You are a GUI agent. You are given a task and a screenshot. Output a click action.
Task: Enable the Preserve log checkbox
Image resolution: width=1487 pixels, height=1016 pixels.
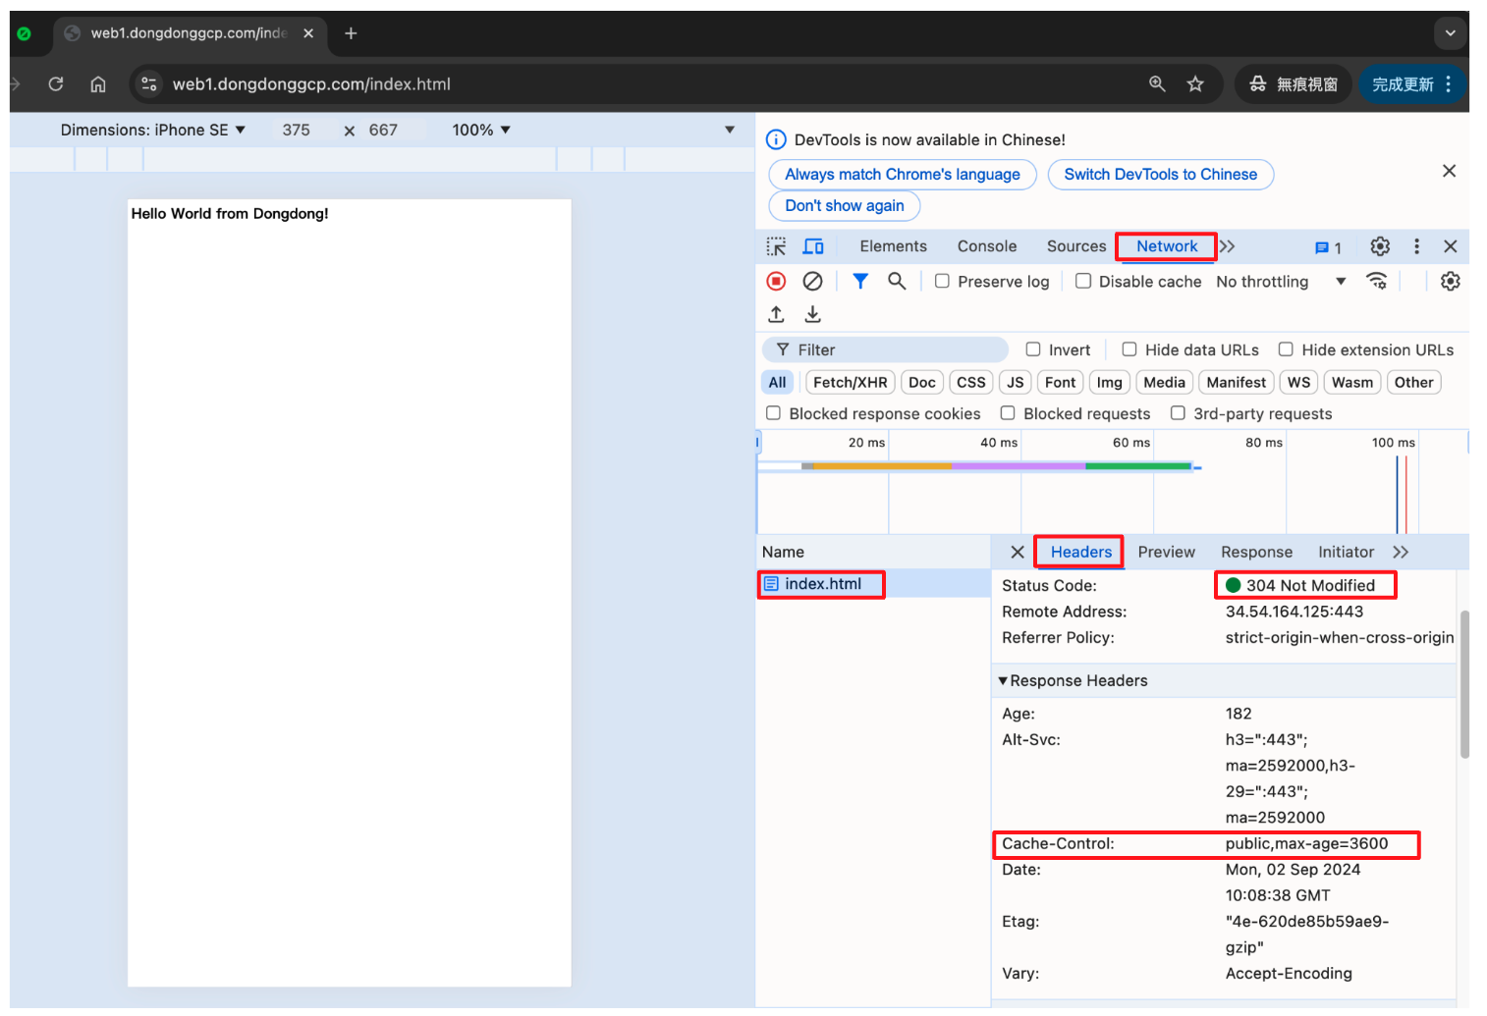click(x=942, y=282)
